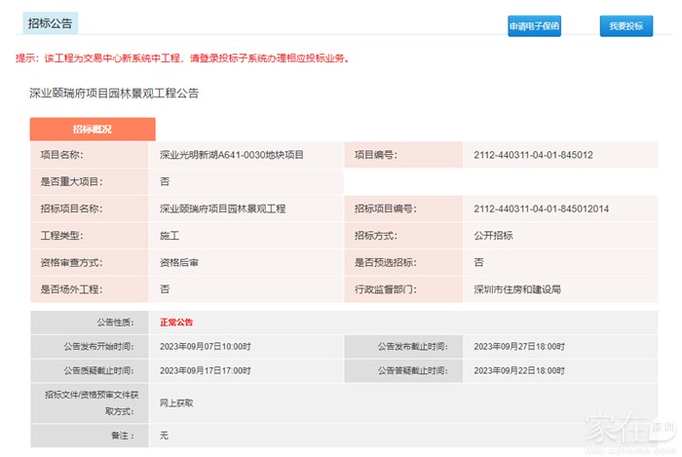Click the 网上获取 document access value
The width and height of the screenshot is (682, 457).
click(176, 402)
